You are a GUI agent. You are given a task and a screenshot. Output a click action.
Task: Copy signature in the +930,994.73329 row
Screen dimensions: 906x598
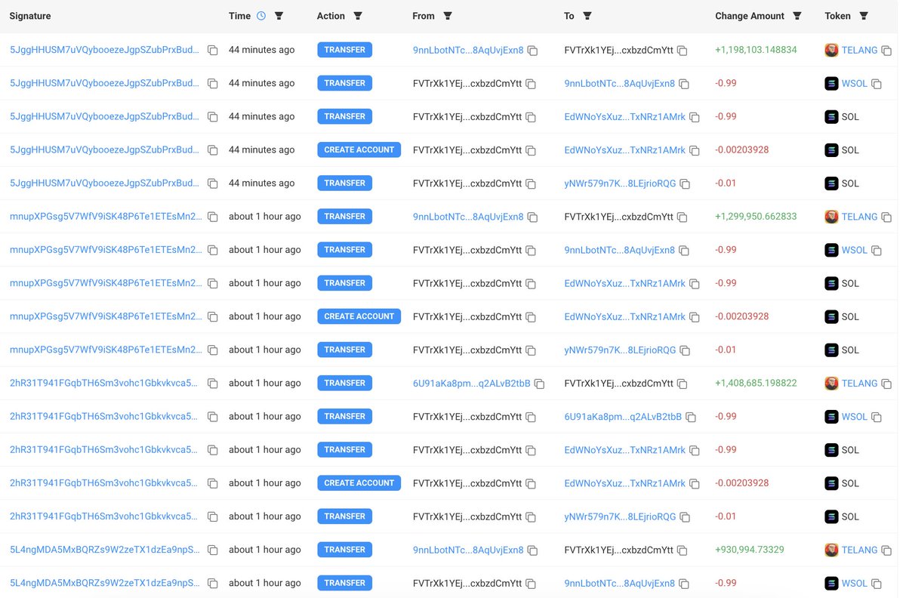(213, 550)
